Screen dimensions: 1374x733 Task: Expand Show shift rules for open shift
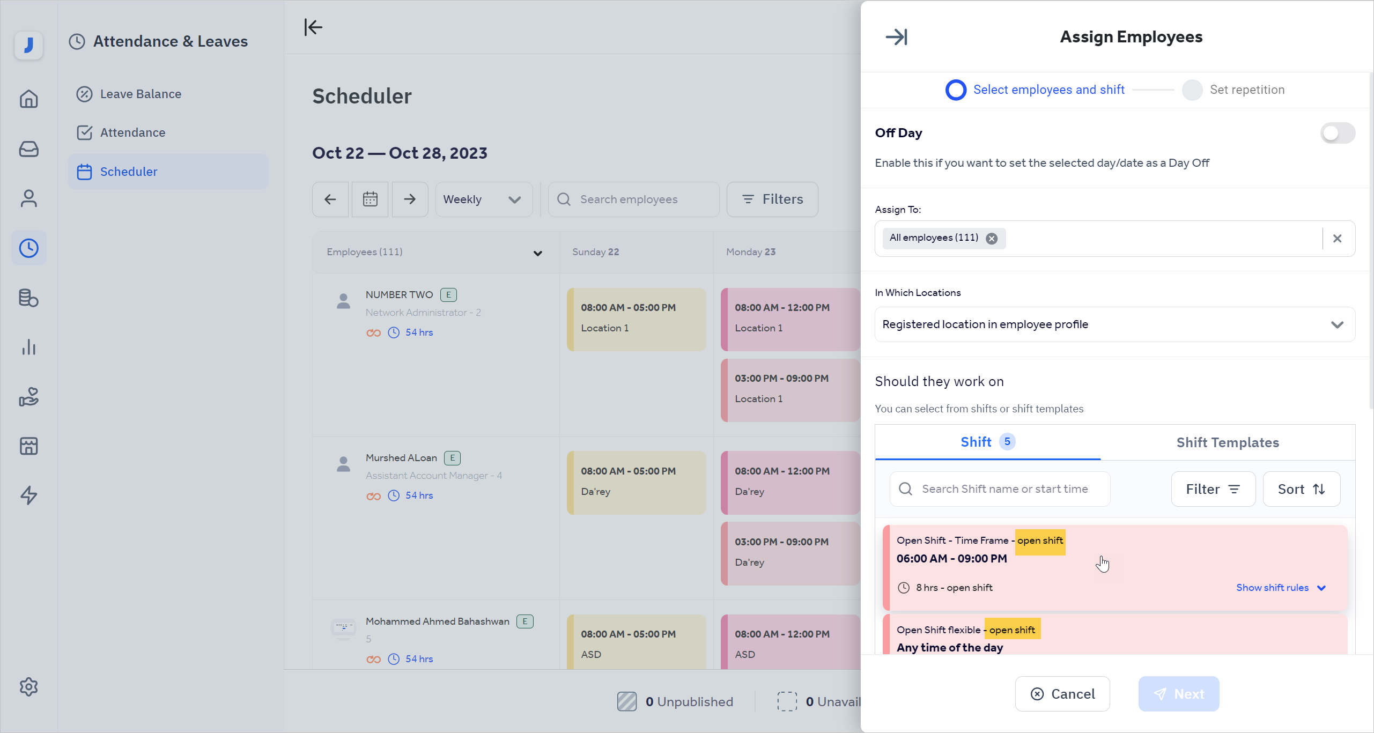point(1281,587)
